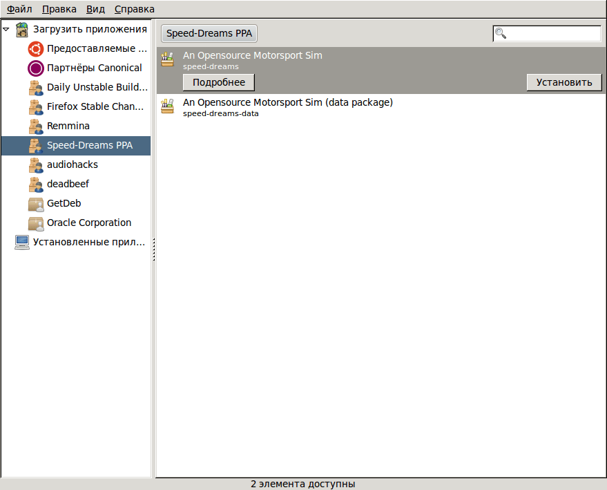Image resolution: width=607 pixels, height=490 pixels.
Task: Click the Подробнее button
Action: pos(219,82)
